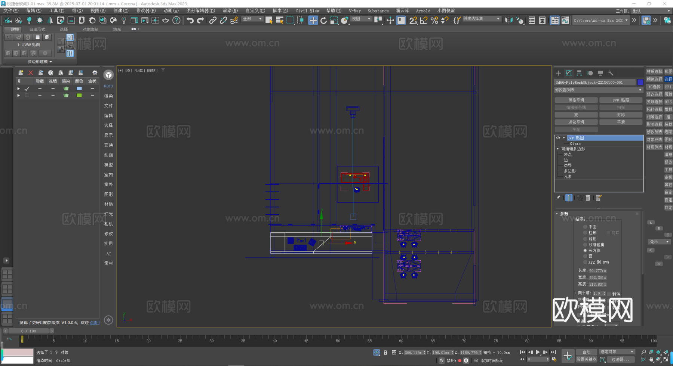Open the Curve Editor icon
The width and height of the screenshot is (673, 366).
click(565, 20)
